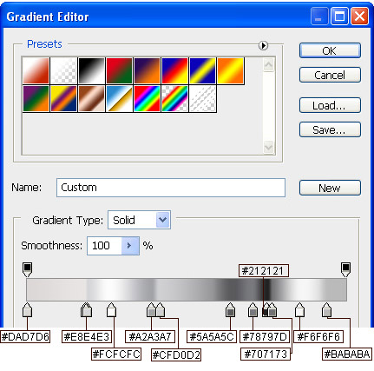Image resolution: width=374 pixels, height=371 pixels.
Task: Select the #5A5A5C dark gray color stop
Action: tap(230, 310)
